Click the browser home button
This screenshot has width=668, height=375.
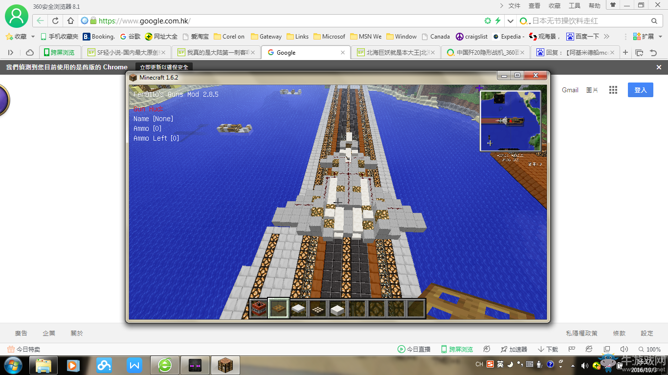click(x=70, y=21)
